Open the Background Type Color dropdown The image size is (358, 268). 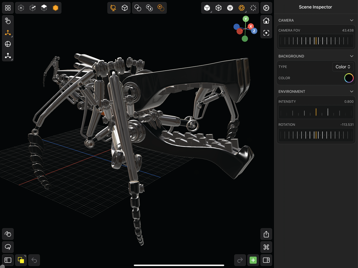click(x=343, y=66)
